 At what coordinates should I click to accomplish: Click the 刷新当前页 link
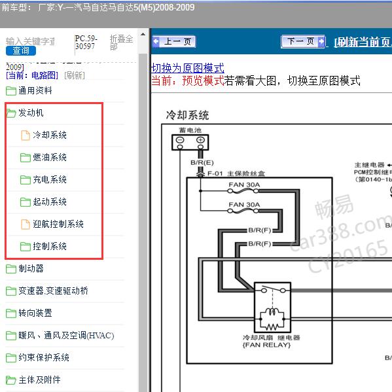363,42
